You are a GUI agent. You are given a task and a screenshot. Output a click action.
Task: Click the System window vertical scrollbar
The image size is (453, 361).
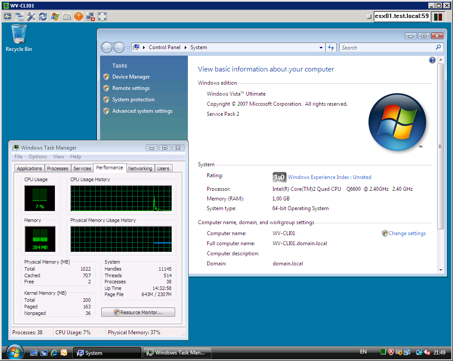pyautogui.click(x=440, y=147)
